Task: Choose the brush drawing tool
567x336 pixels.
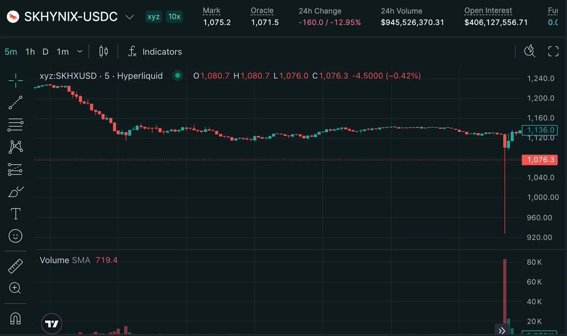Action: click(x=16, y=192)
